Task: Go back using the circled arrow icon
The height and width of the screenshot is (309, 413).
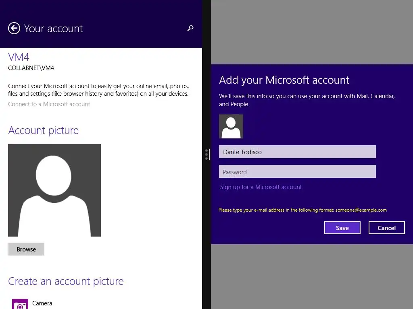Action: (x=14, y=28)
